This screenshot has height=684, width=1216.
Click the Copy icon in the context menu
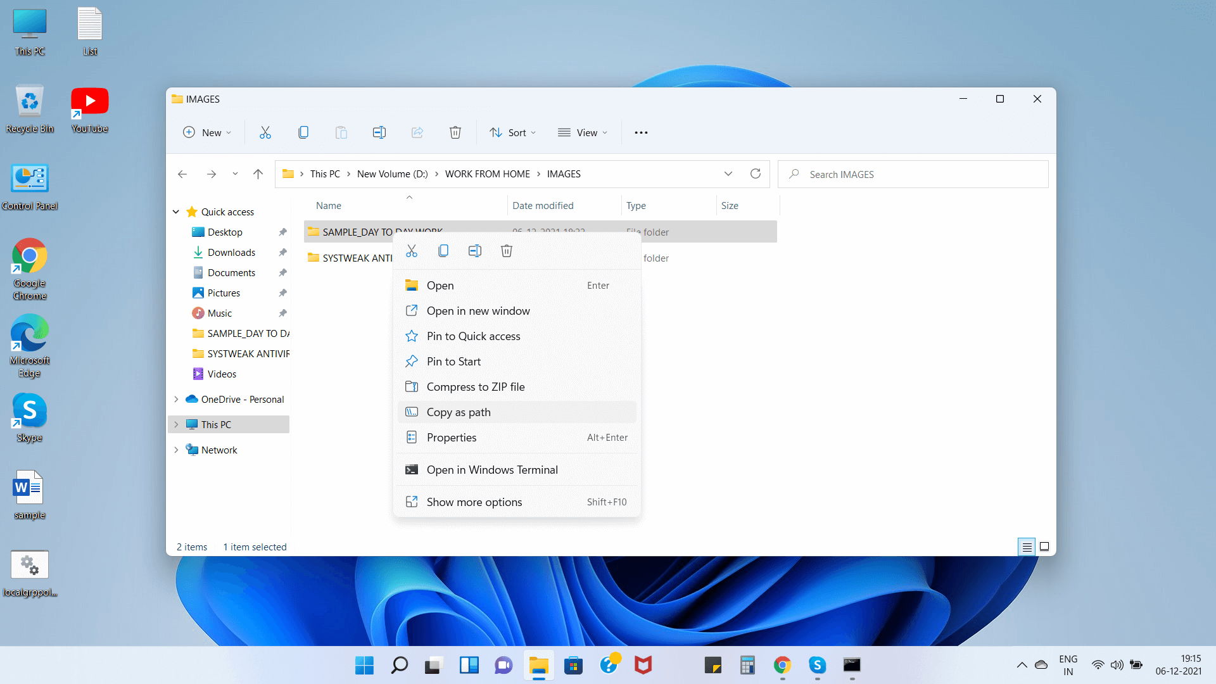pyautogui.click(x=443, y=250)
